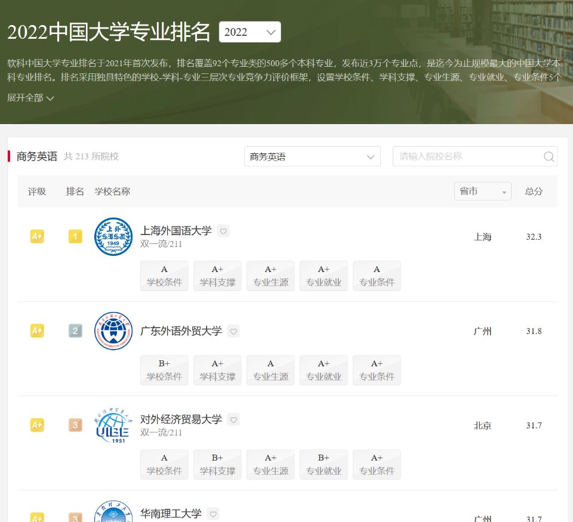Screen dimensions: 573x522
Task: Click the 总分 column header
Action: click(534, 191)
